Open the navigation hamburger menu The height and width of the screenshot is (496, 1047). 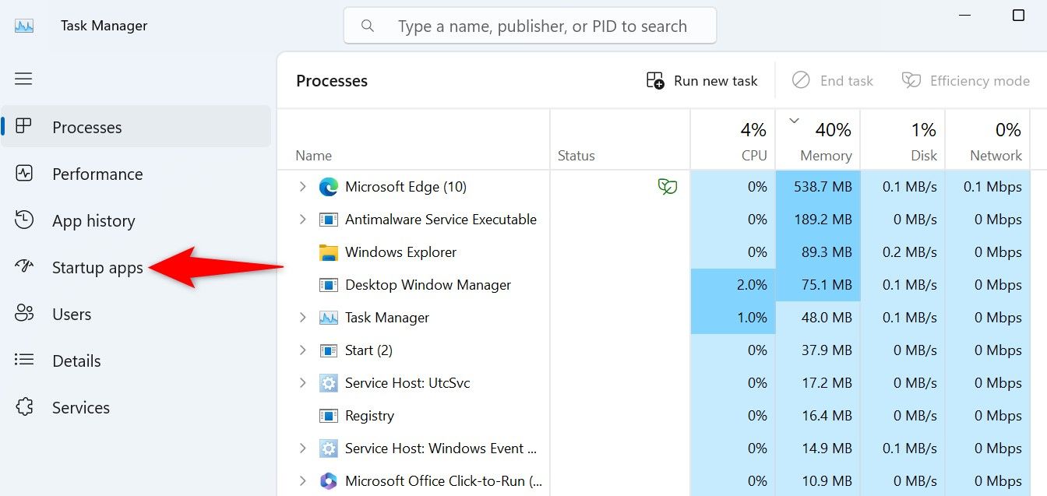click(x=23, y=79)
